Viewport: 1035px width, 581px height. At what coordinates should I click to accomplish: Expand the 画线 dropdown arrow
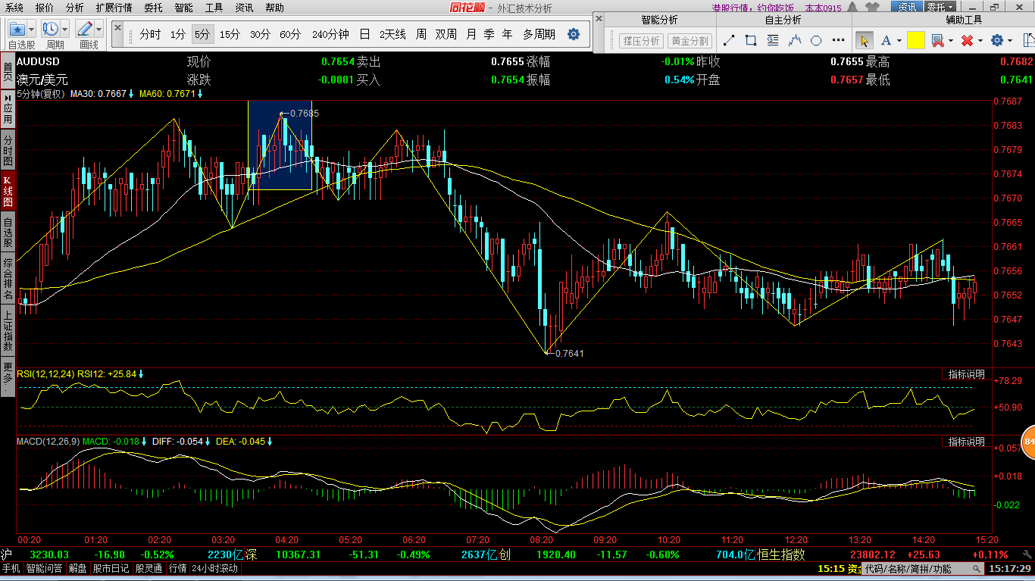99,29
